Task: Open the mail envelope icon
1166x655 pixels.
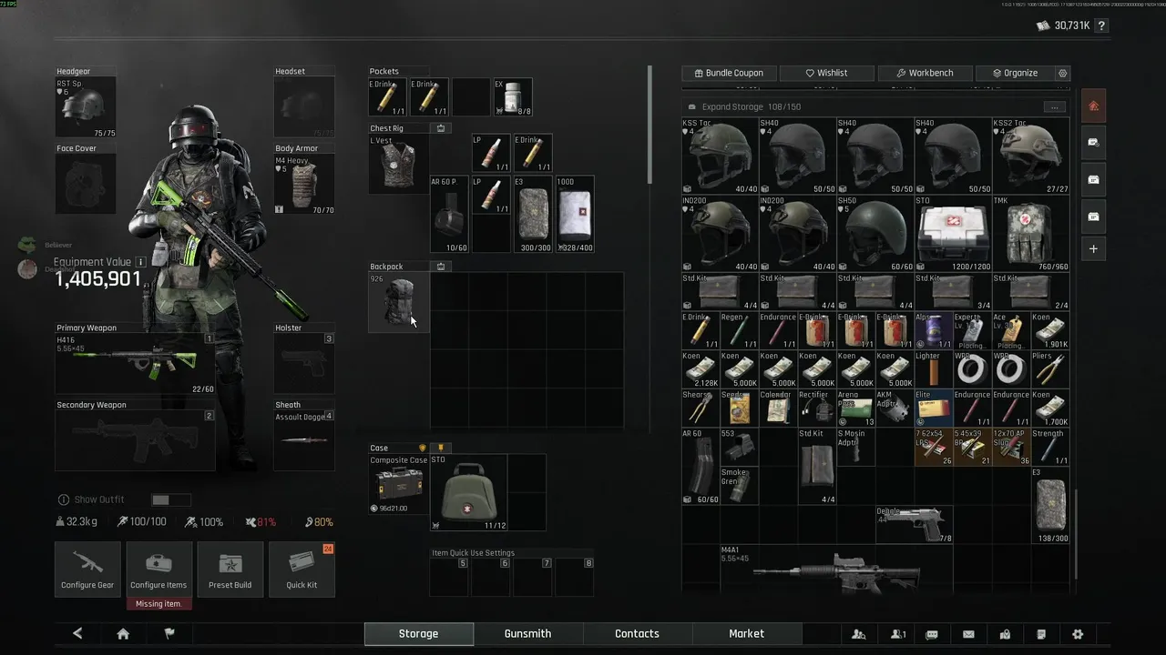Action: point(968,634)
